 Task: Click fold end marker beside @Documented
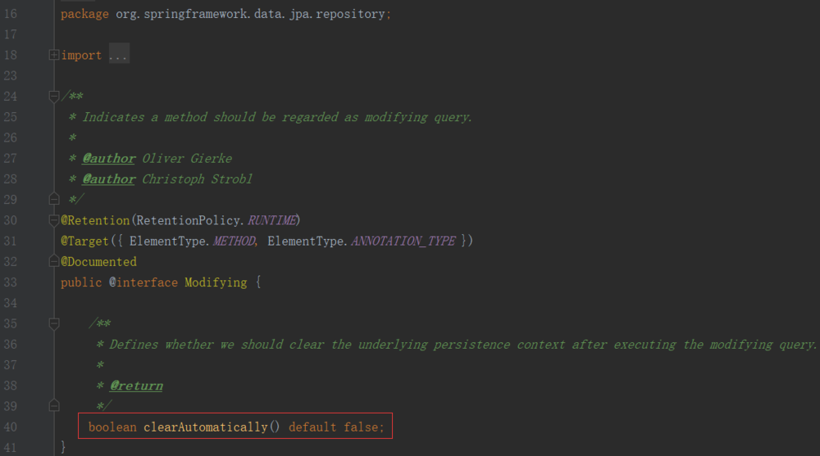pyautogui.click(x=54, y=261)
